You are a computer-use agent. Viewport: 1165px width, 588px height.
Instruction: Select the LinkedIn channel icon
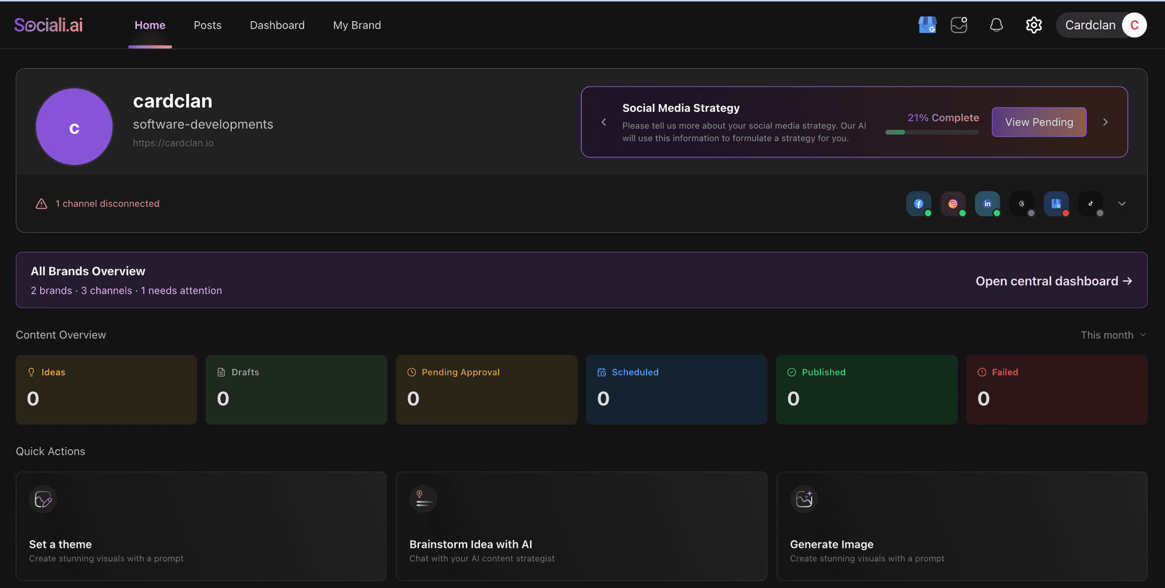tap(987, 203)
